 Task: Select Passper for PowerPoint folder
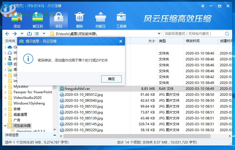tap(33, 92)
